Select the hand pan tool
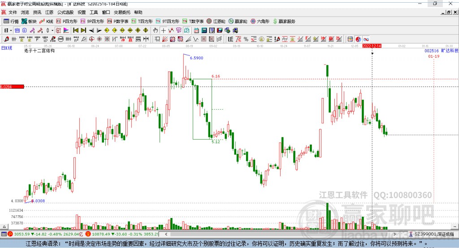This screenshot has width=459, height=248. pyautogui.click(x=156, y=30)
